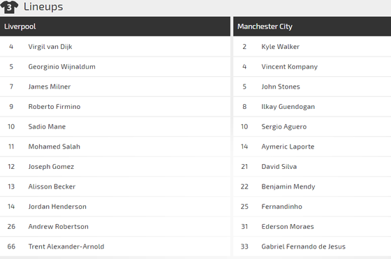Select Ilkay Guendogan row
The height and width of the screenshot is (259, 391).
pos(312,107)
